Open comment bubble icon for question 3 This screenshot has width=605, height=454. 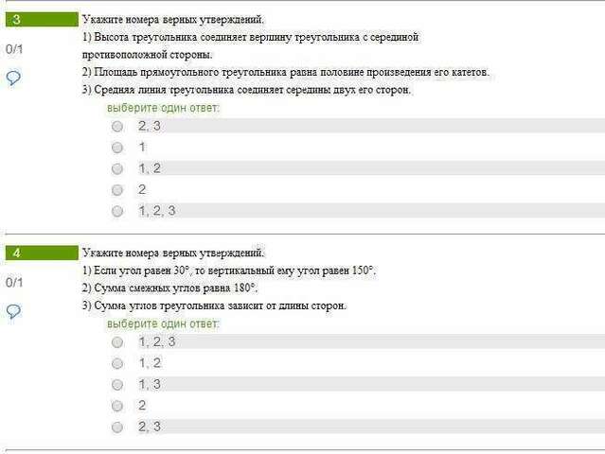point(13,78)
